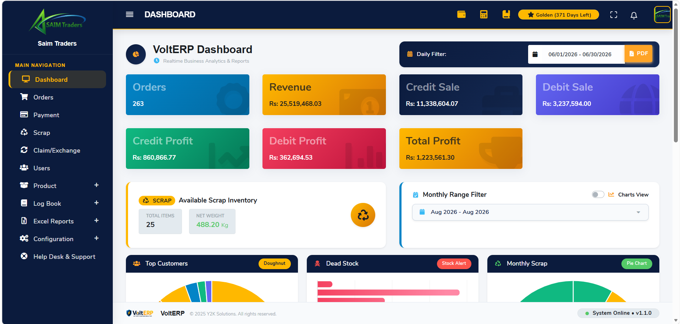
Task: Click the Pie Chart badge
Action: pos(637,263)
